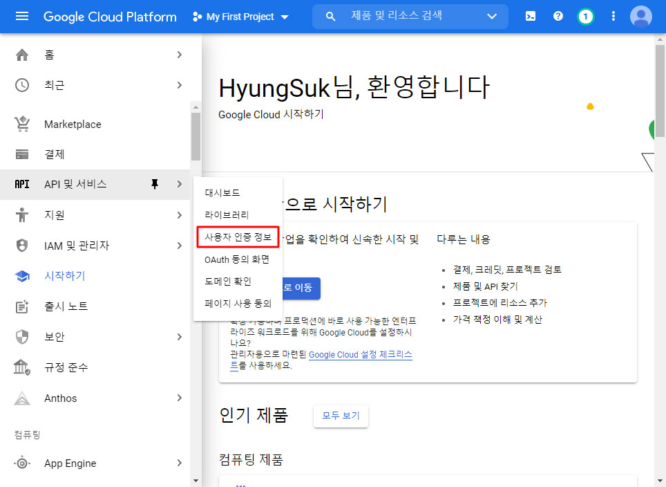Expand the 보안 submenu chevron
The image size is (666, 487).
pos(180,337)
